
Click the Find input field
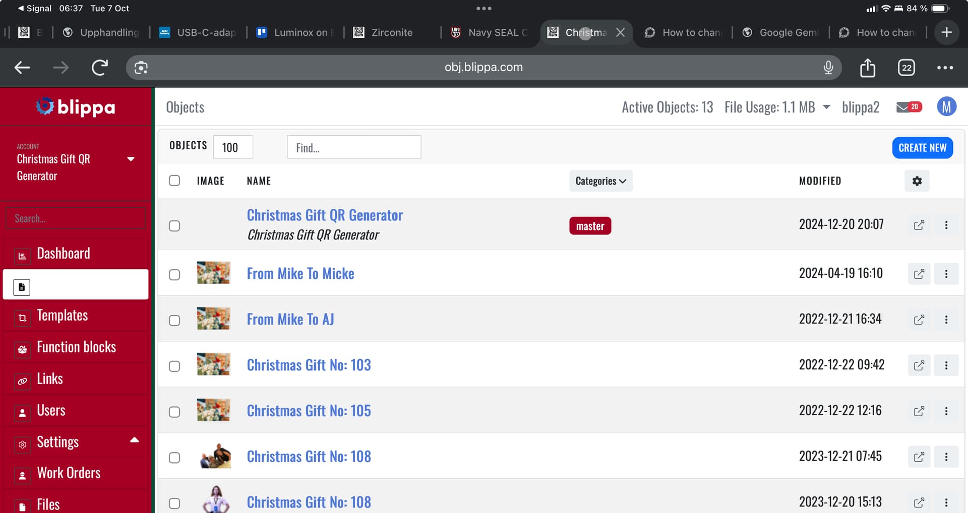[354, 147]
